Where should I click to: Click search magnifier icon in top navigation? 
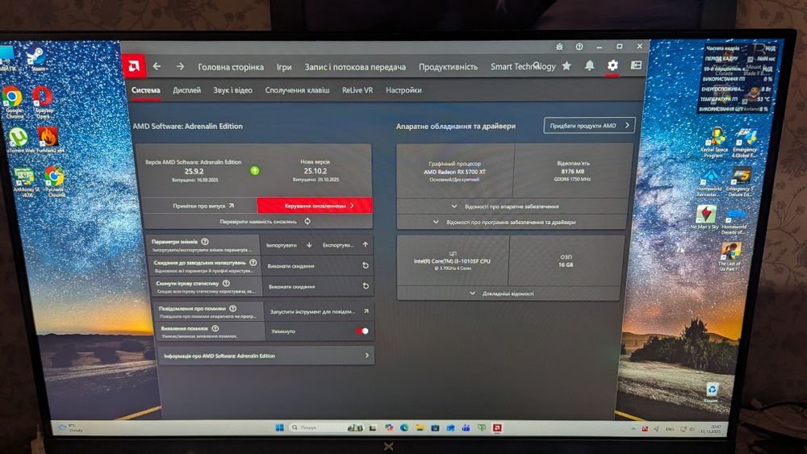point(537,65)
